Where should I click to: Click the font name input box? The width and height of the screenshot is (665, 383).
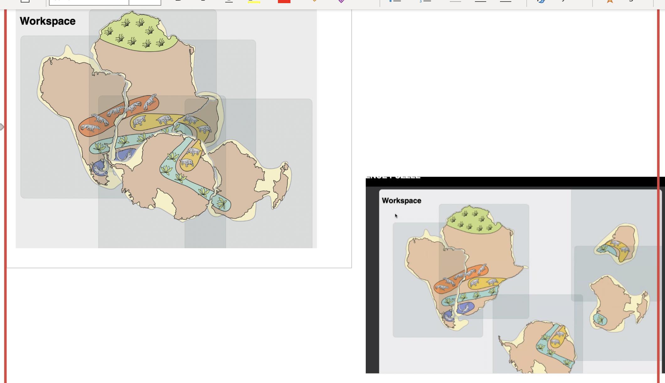(89, 2)
